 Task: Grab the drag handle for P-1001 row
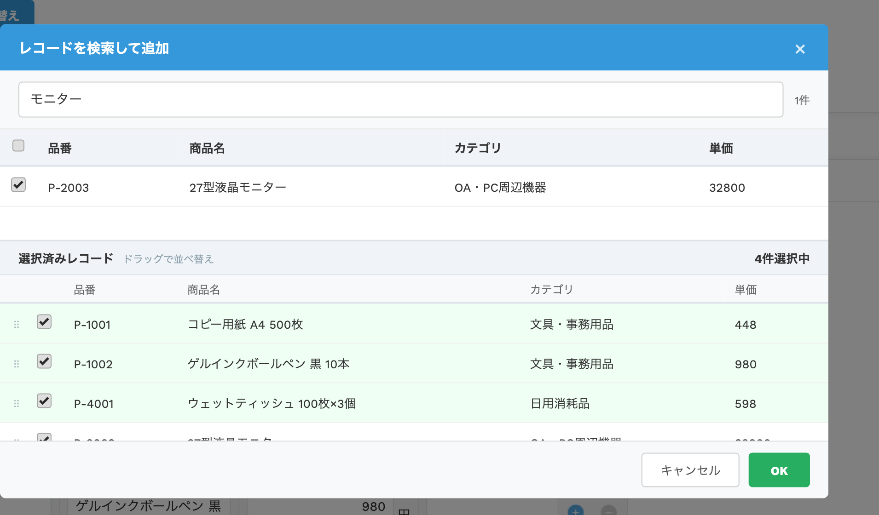click(x=17, y=325)
